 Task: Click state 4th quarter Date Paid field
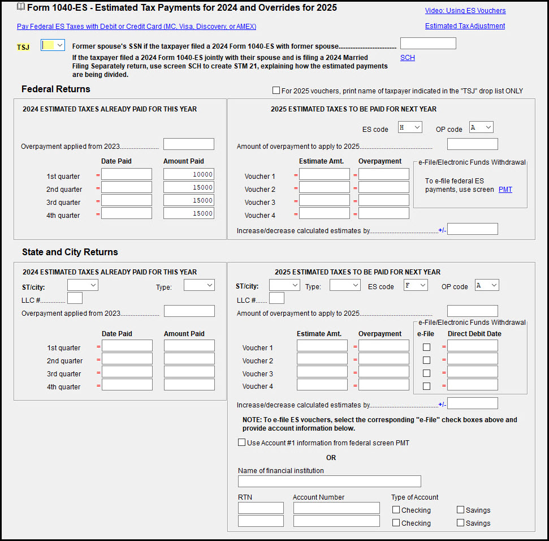127,384
